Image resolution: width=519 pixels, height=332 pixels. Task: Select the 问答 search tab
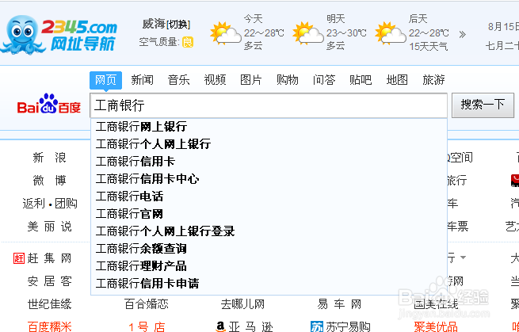tap(324, 80)
